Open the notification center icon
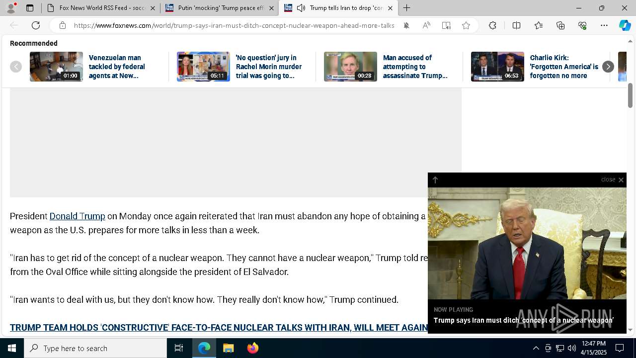The height and width of the screenshot is (358, 636). [x=620, y=348]
